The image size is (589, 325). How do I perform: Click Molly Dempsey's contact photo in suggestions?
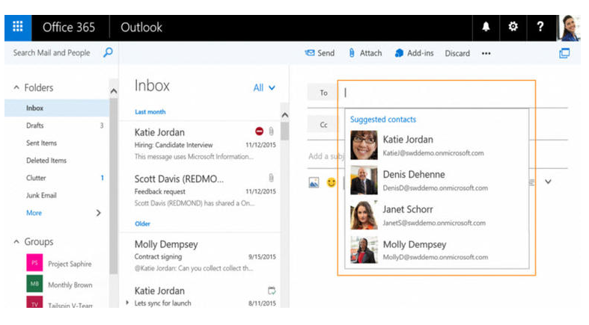point(364,250)
